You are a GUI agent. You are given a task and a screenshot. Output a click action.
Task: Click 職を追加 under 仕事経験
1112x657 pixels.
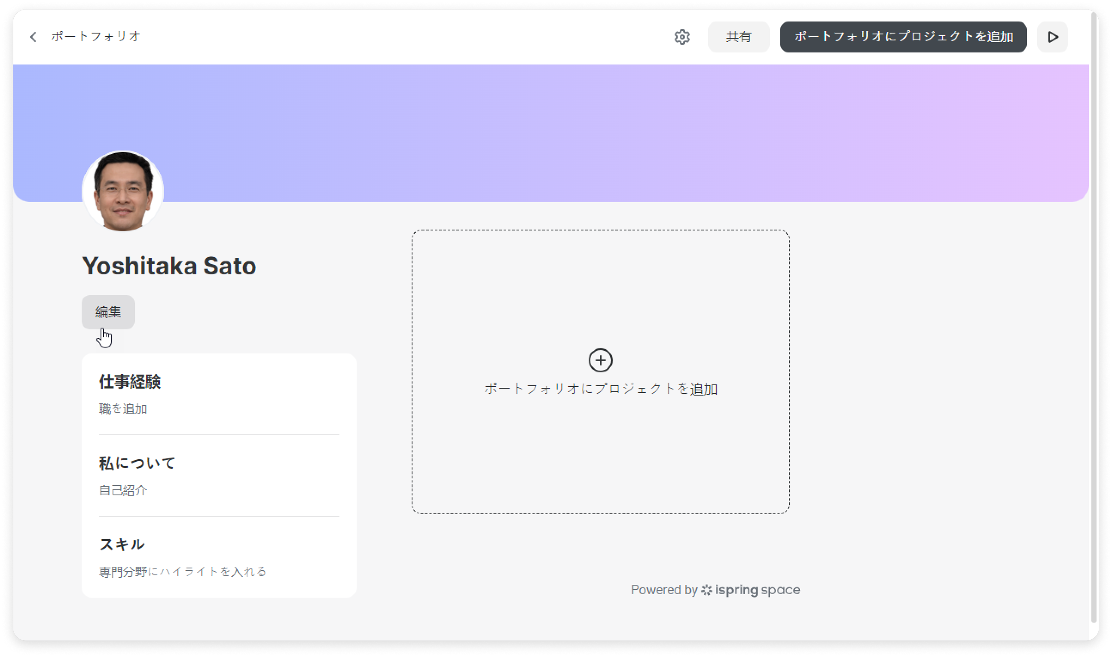click(x=122, y=408)
